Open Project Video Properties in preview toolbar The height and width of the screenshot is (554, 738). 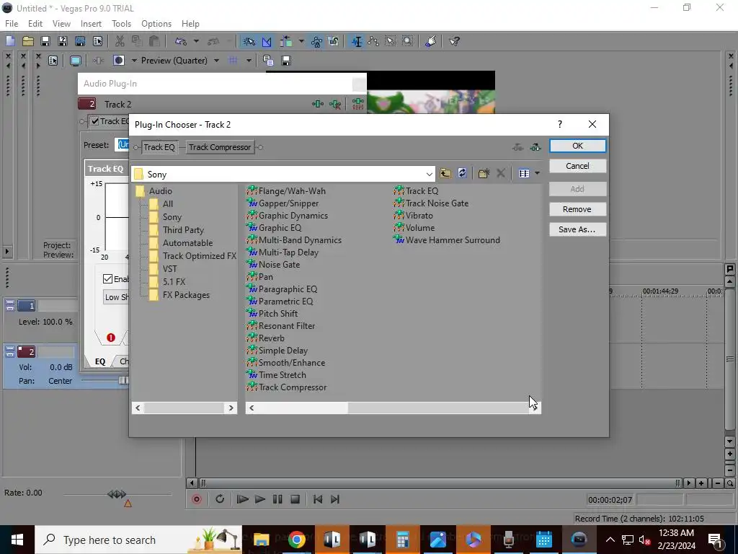coord(53,61)
